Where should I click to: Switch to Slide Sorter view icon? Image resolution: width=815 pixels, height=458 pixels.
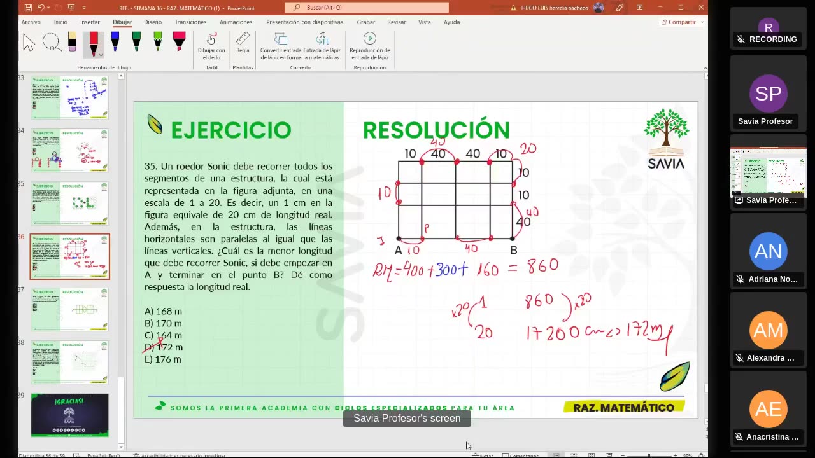click(x=574, y=455)
